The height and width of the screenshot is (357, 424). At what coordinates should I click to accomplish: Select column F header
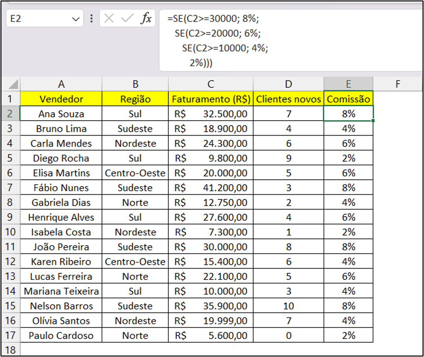(x=397, y=84)
